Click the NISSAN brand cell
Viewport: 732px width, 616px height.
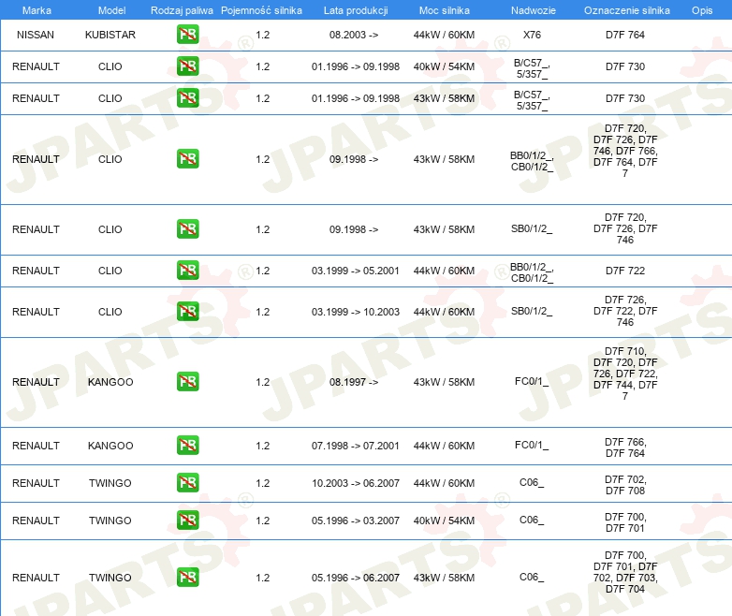click(36, 35)
